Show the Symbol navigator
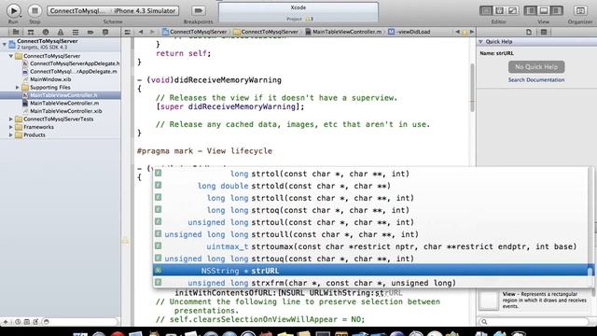The width and height of the screenshot is (597, 336). 31,32
